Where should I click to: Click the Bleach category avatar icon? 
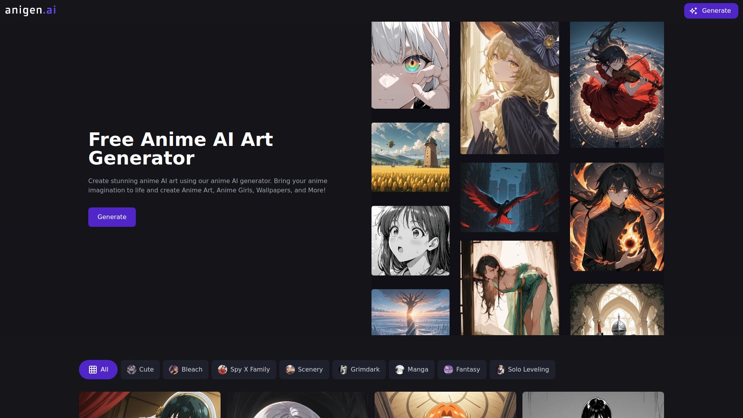174,370
